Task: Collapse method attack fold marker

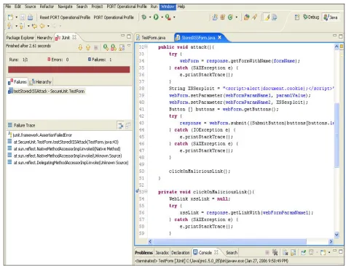Action: (146, 47)
